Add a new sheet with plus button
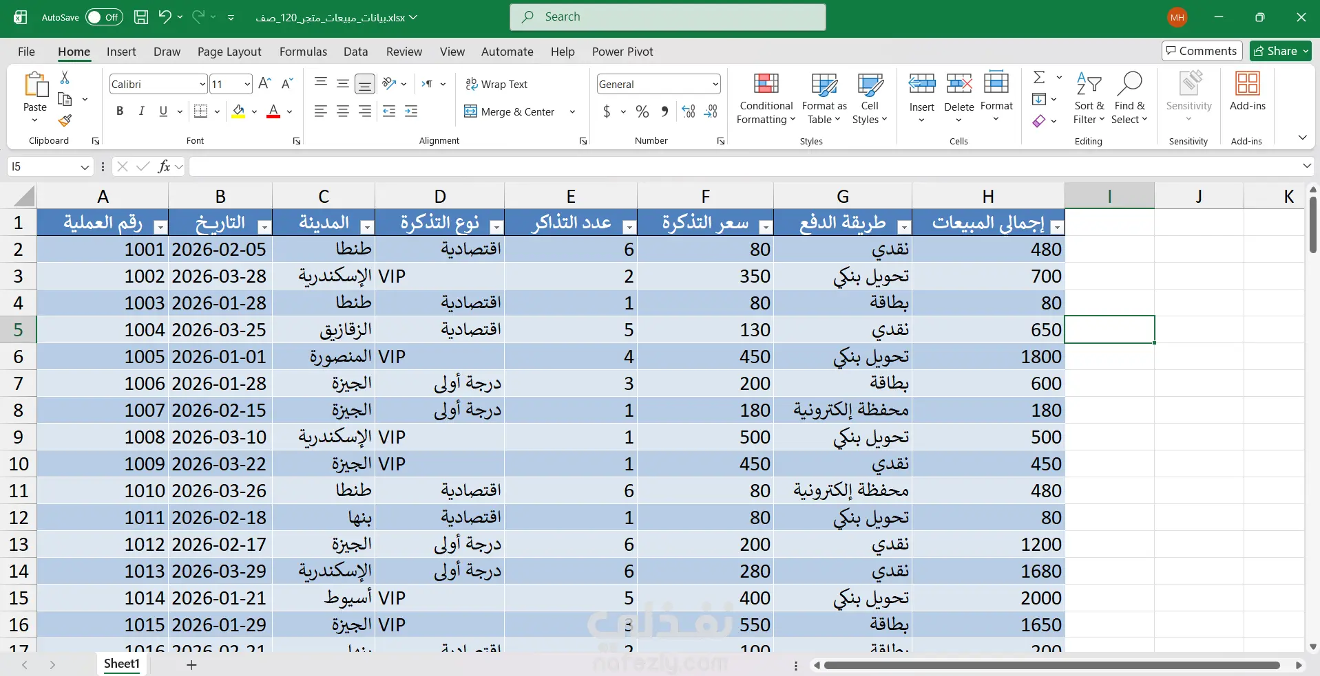 point(191,665)
